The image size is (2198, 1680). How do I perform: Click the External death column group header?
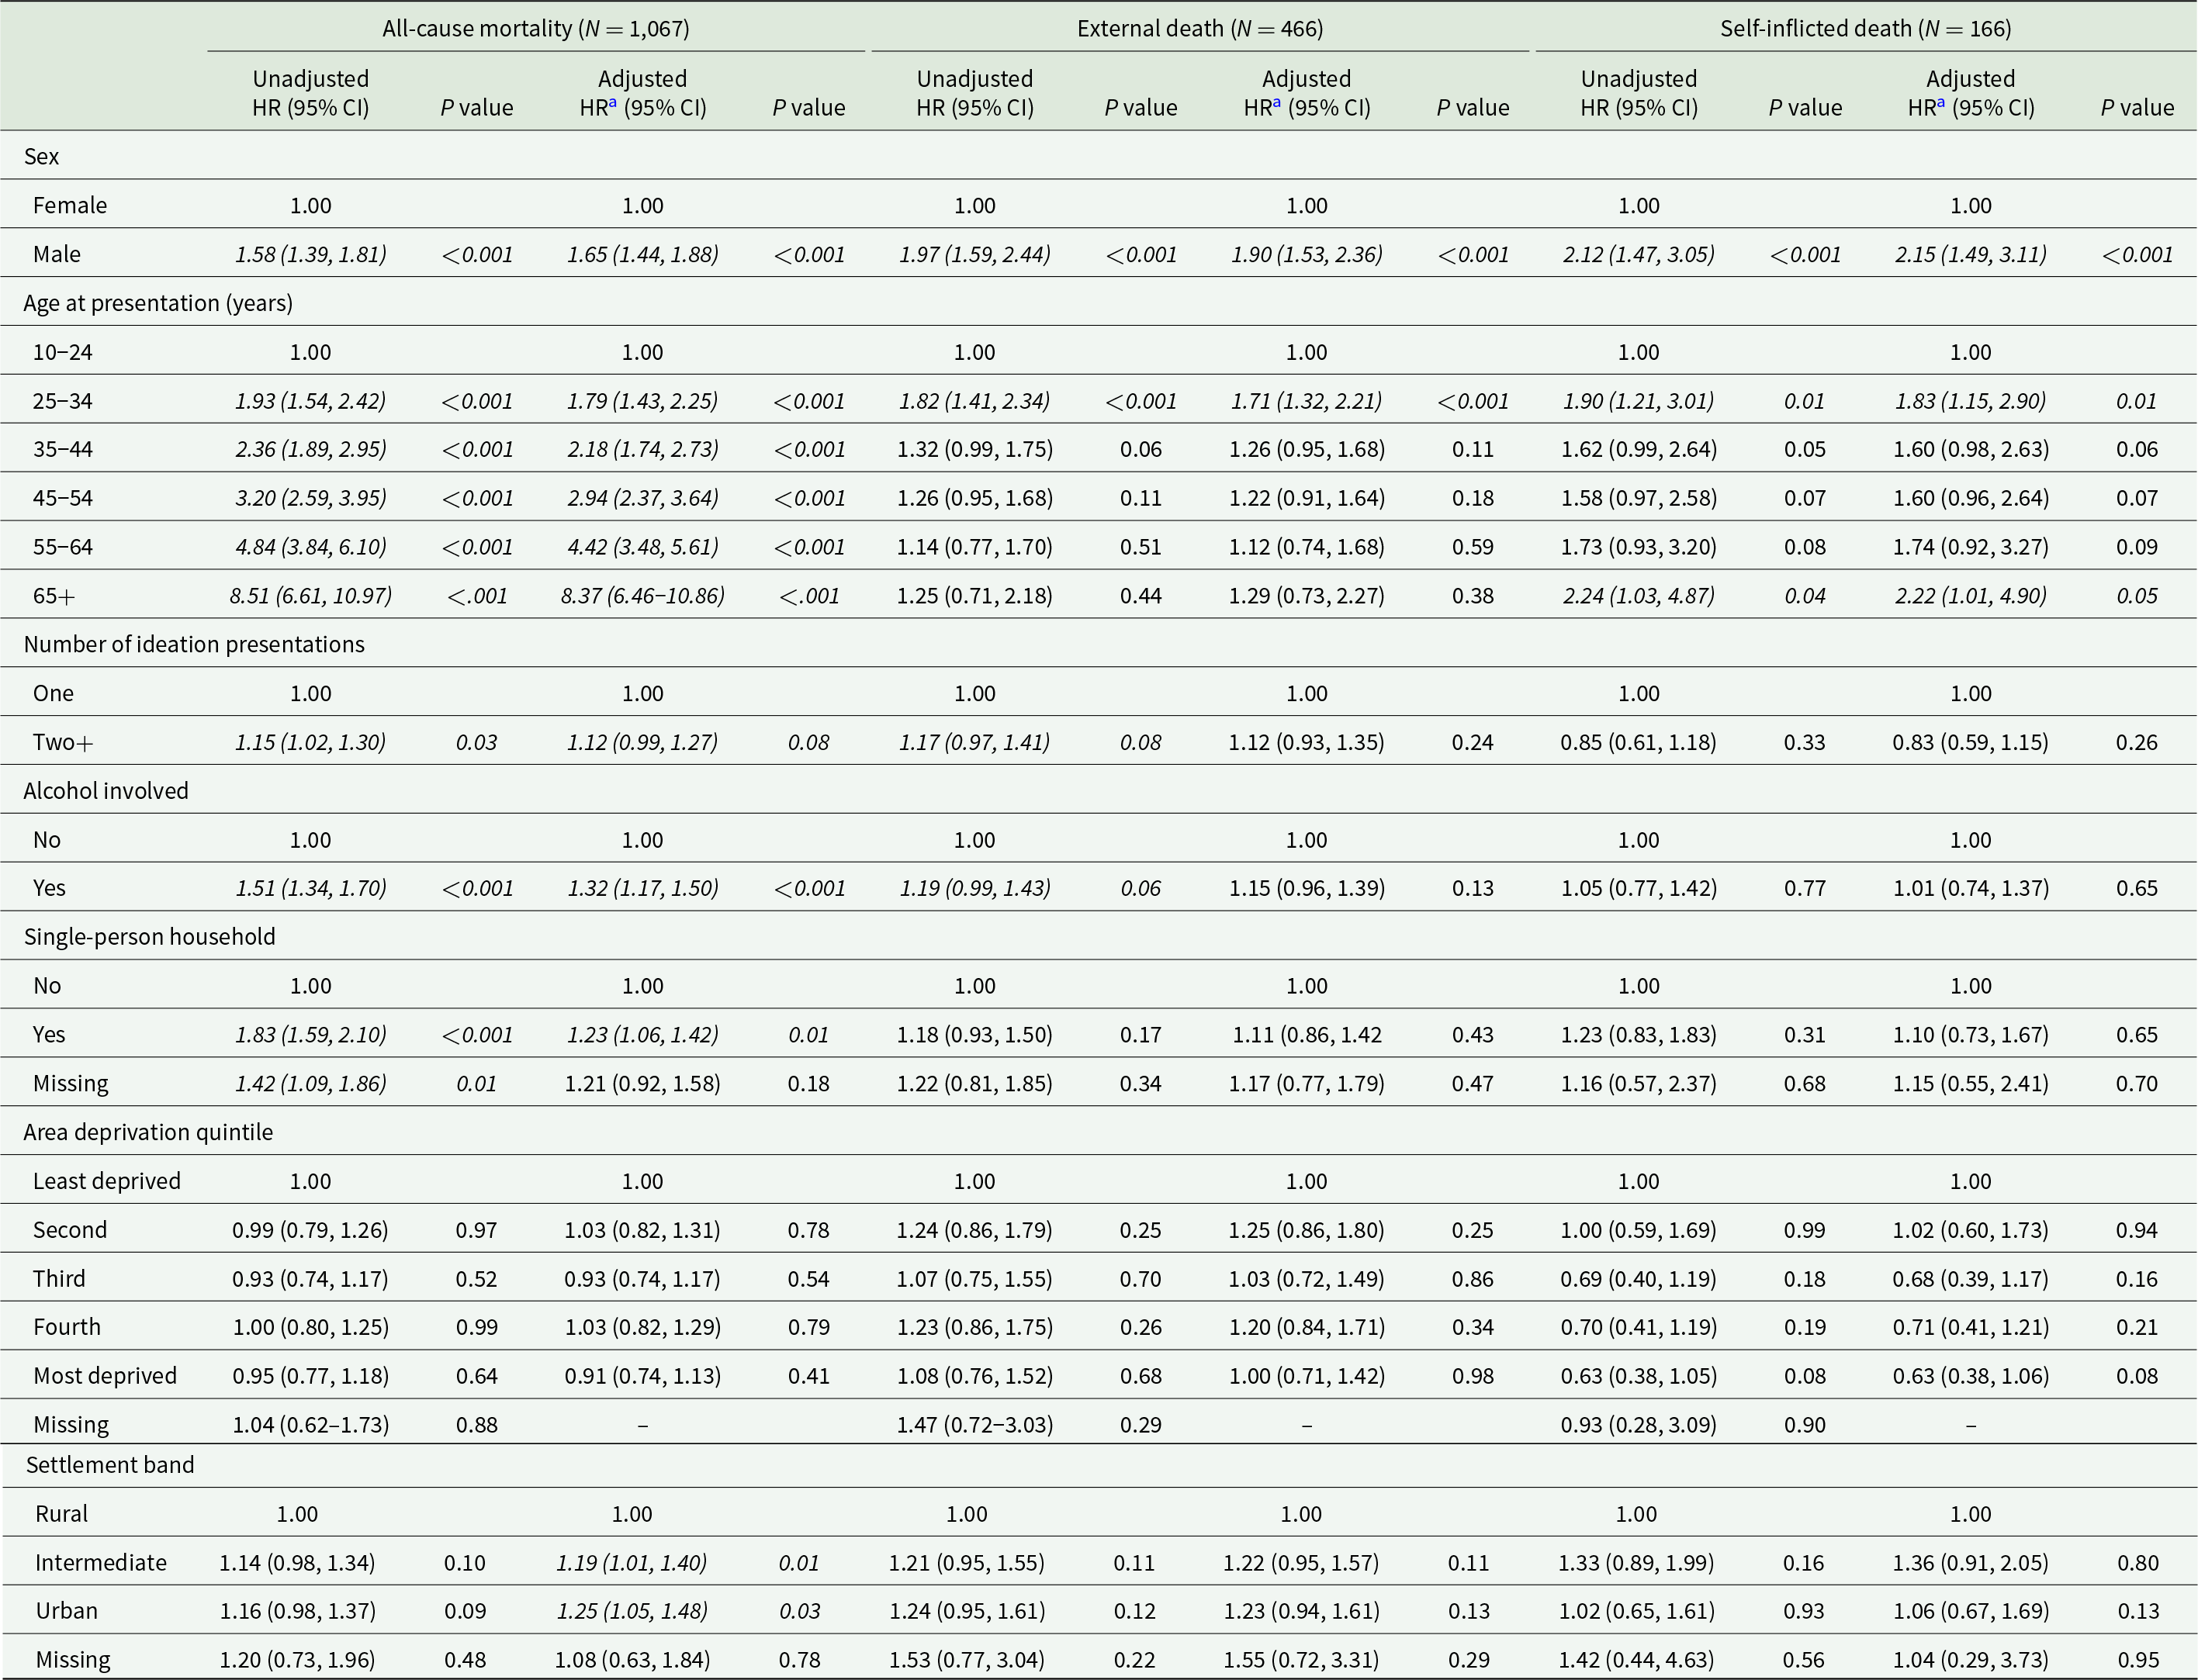[1199, 28]
